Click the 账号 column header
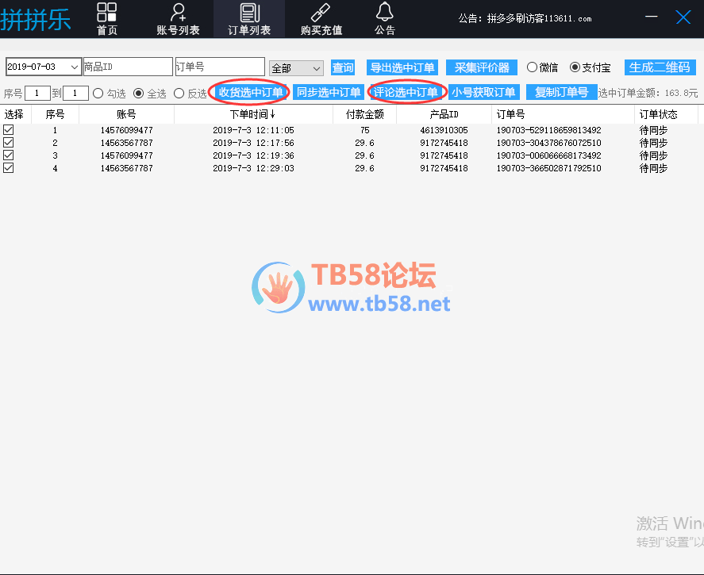 pyautogui.click(x=127, y=114)
